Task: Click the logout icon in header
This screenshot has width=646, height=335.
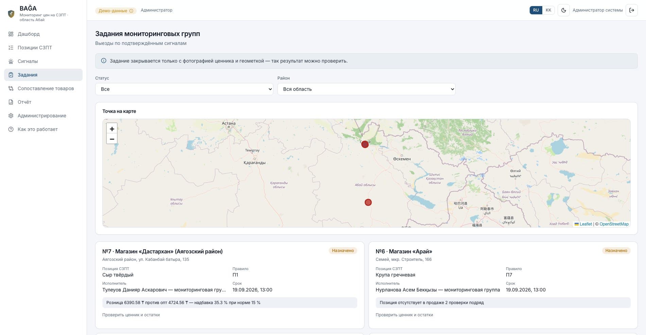Action: tap(632, 10)
